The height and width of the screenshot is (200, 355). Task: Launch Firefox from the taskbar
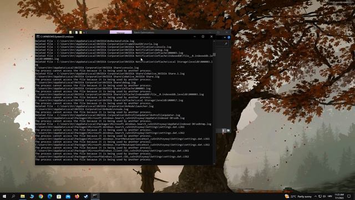point(77,196)
